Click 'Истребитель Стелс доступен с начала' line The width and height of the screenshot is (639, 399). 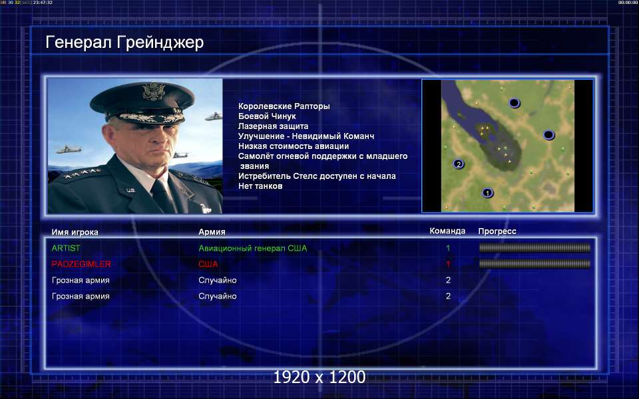(x=317, y=176)
